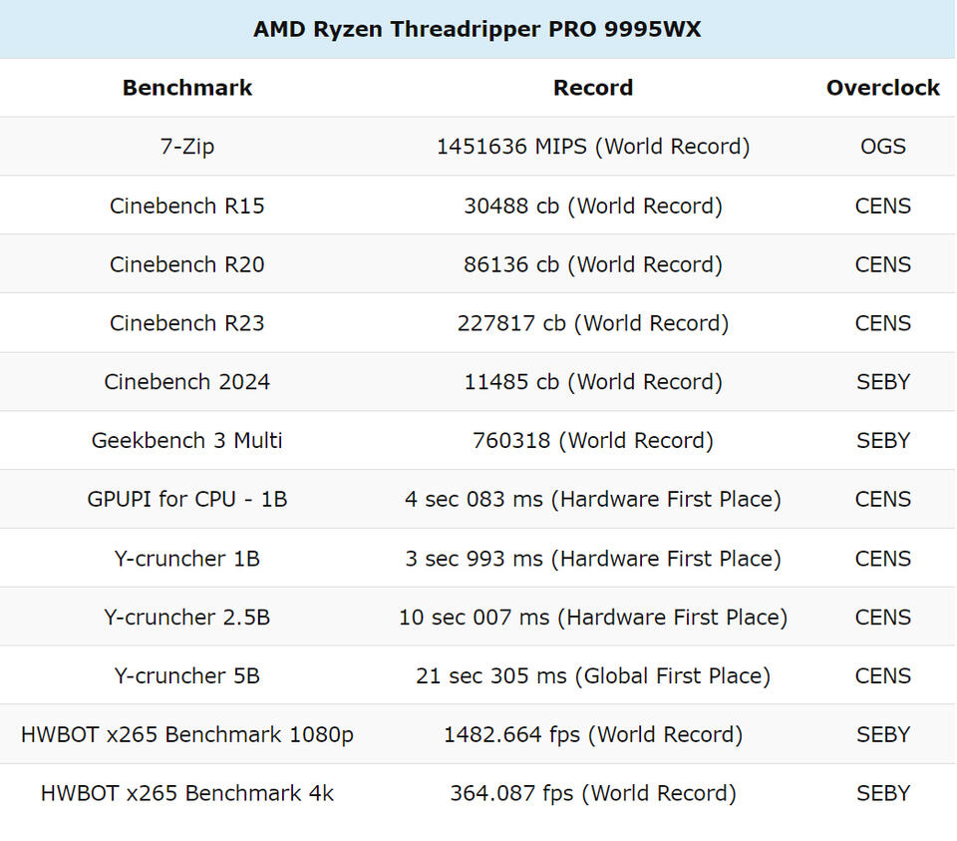Select the 1482.664 fps (World Record) value
The height and width of the screenshot is (841, 957).
click(593, 734)
